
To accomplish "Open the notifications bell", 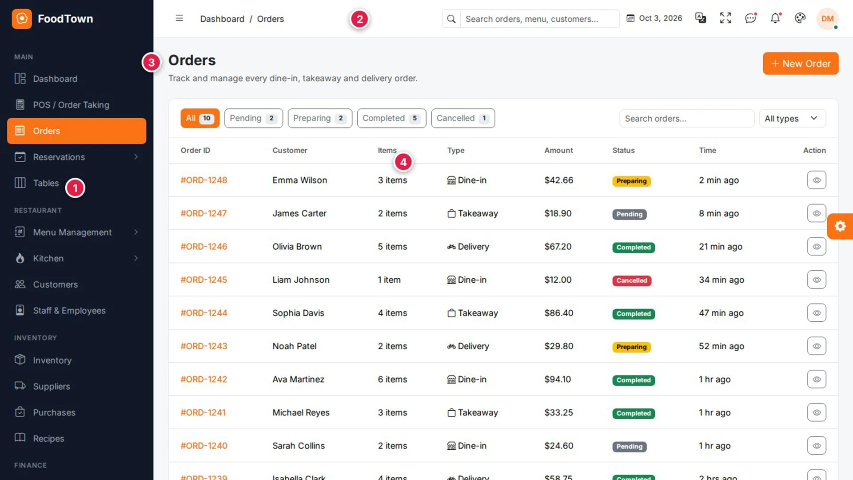I will coord(775,18).
